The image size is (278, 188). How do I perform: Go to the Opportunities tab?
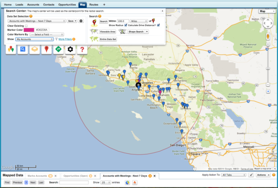(x=67, y=5)
